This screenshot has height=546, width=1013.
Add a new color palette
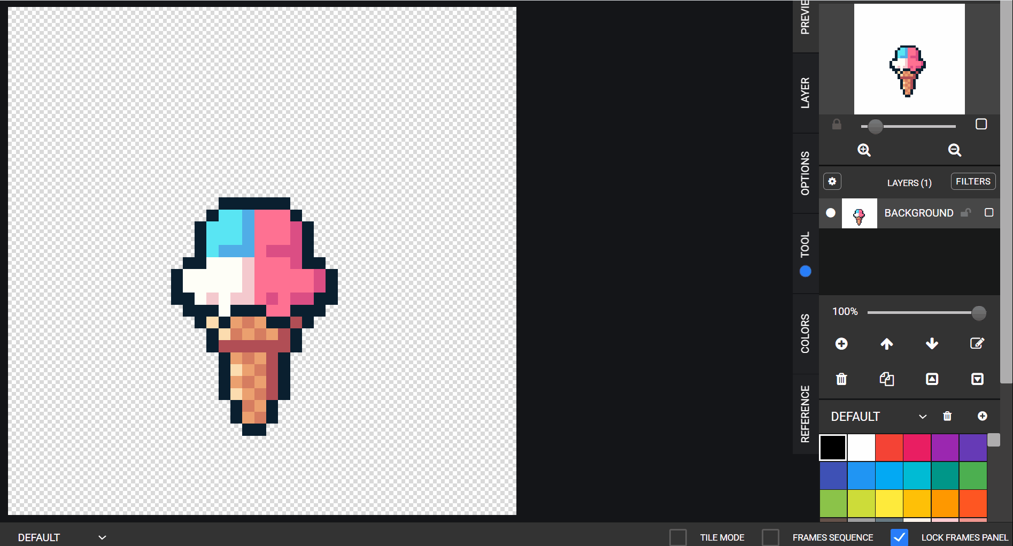coord(983,416)
